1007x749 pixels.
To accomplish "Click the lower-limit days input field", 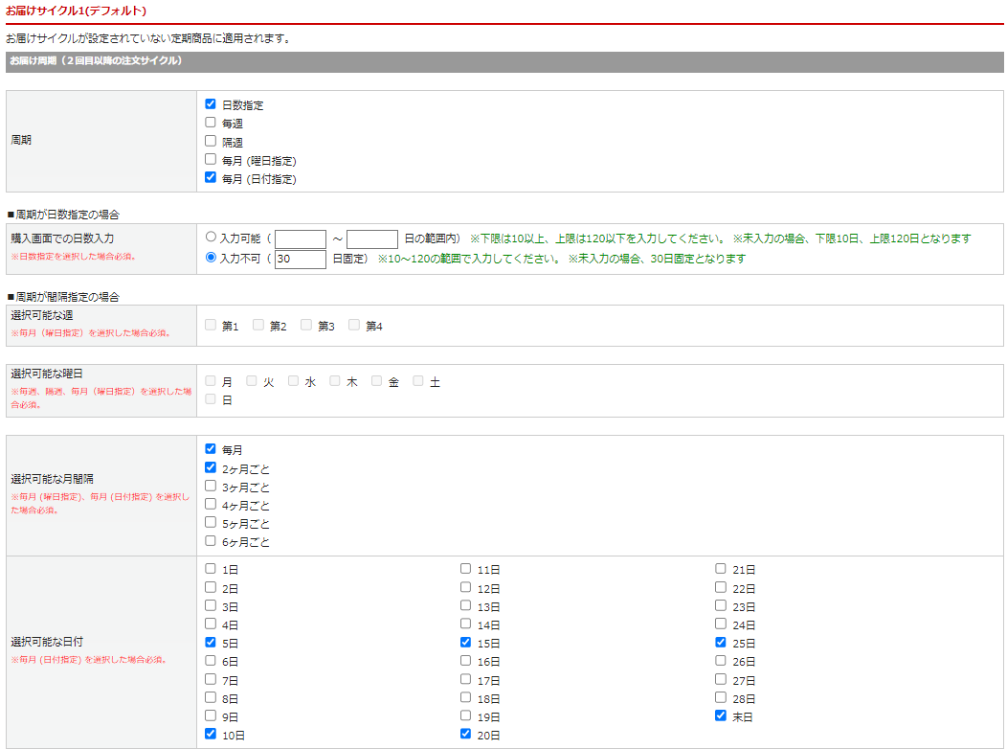I will point(301,239).
